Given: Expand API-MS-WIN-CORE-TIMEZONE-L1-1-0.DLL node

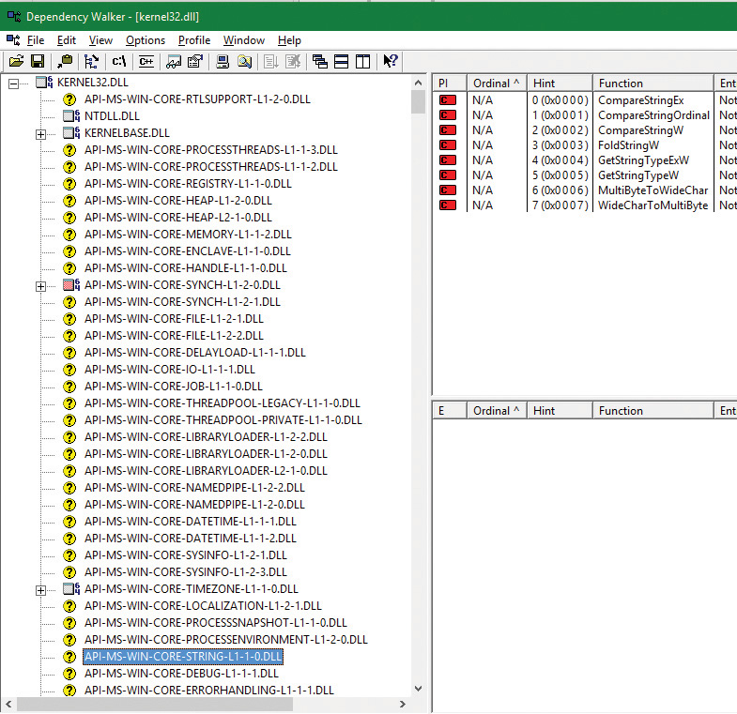Looking at the screenshot, I should coord(40,589).
